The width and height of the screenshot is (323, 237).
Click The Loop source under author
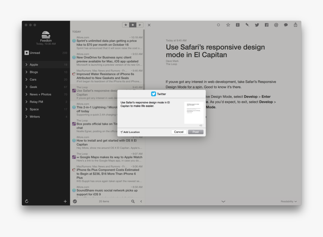171,64
